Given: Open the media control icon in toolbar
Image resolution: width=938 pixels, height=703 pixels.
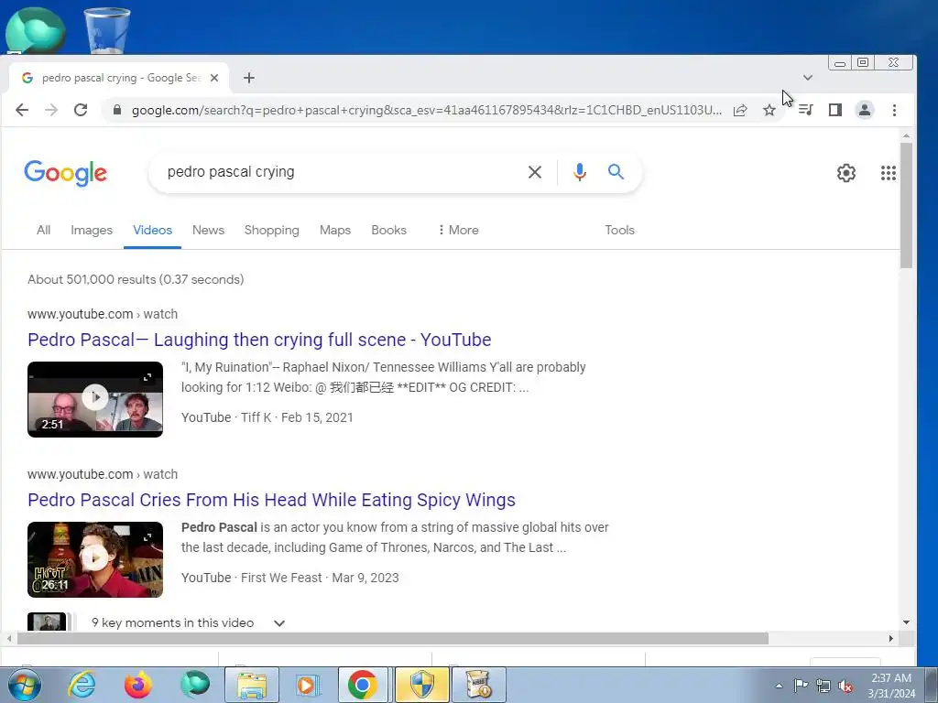Looking at the screenshot, I should [x=806, y=110].
